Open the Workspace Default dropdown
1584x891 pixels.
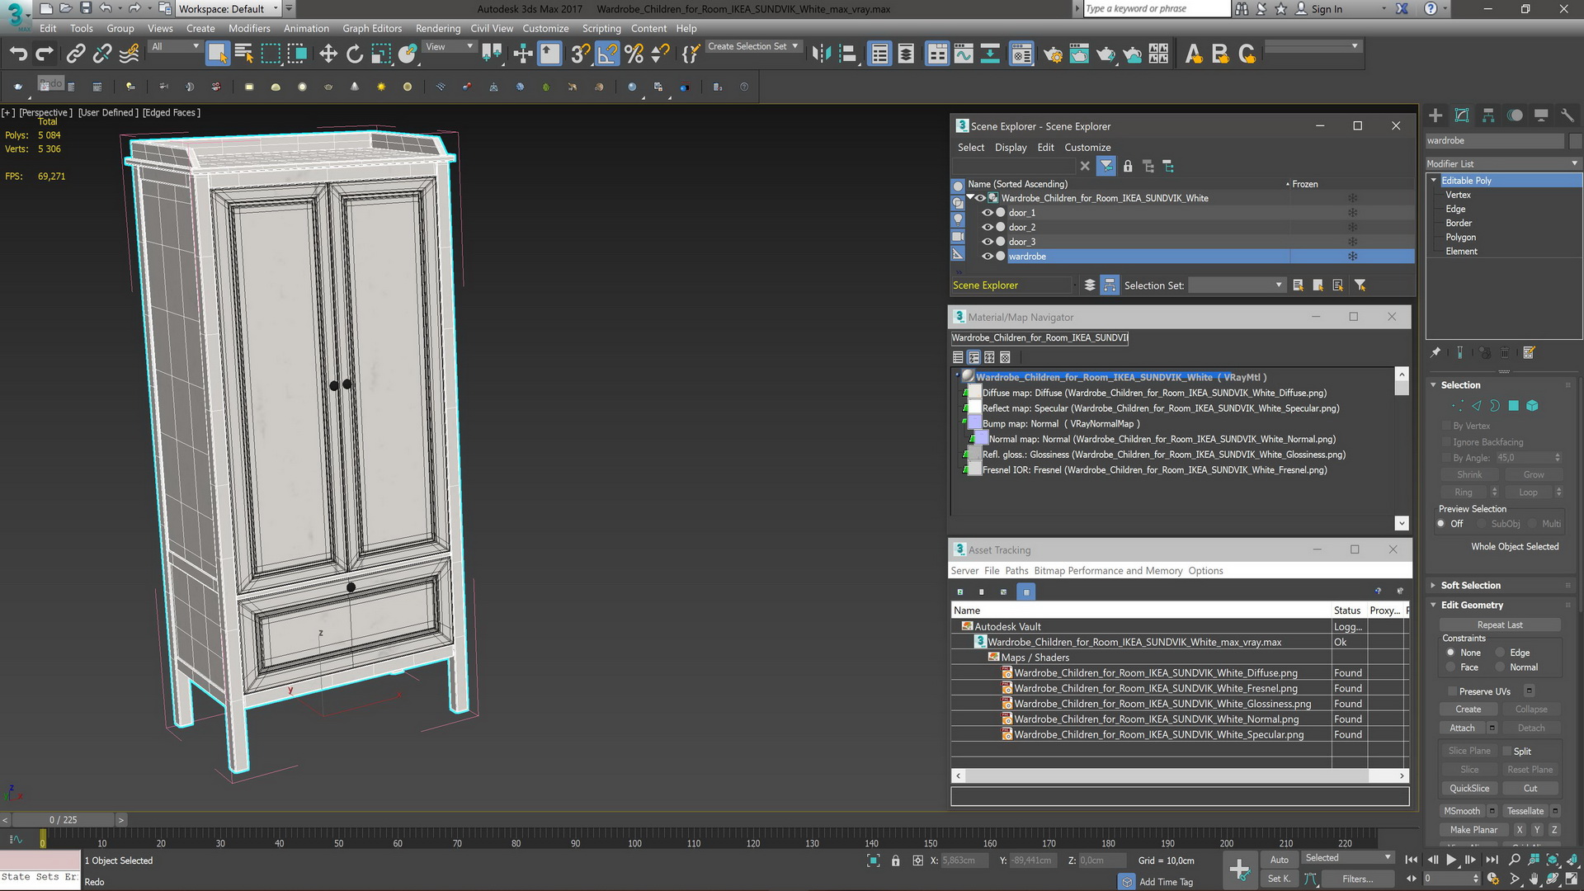click(x=229, y=9)
